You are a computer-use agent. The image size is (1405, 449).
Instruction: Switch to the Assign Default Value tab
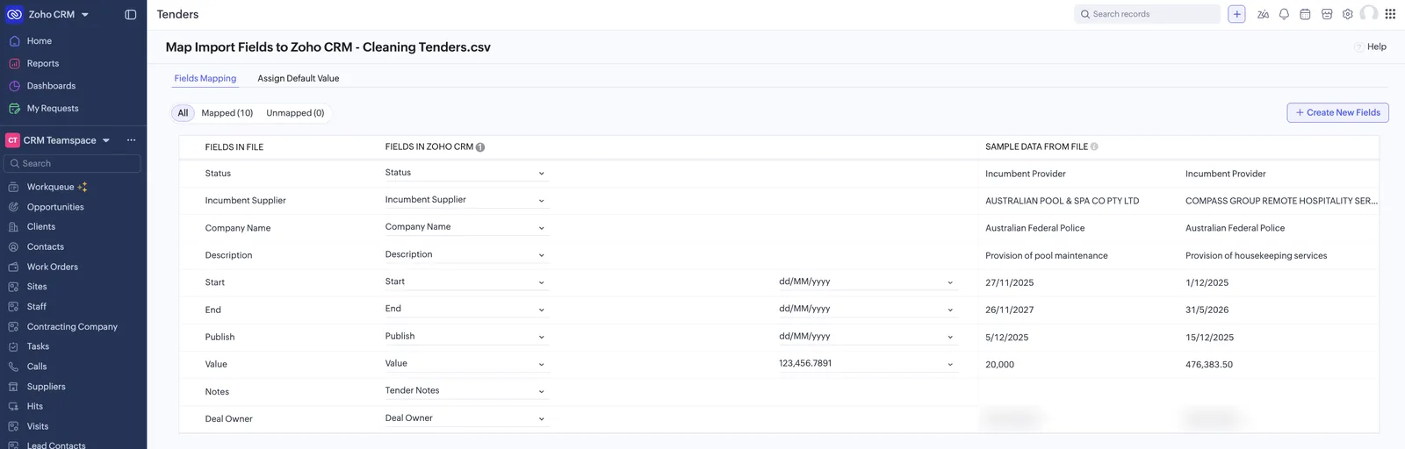click(x=299, y=78)
